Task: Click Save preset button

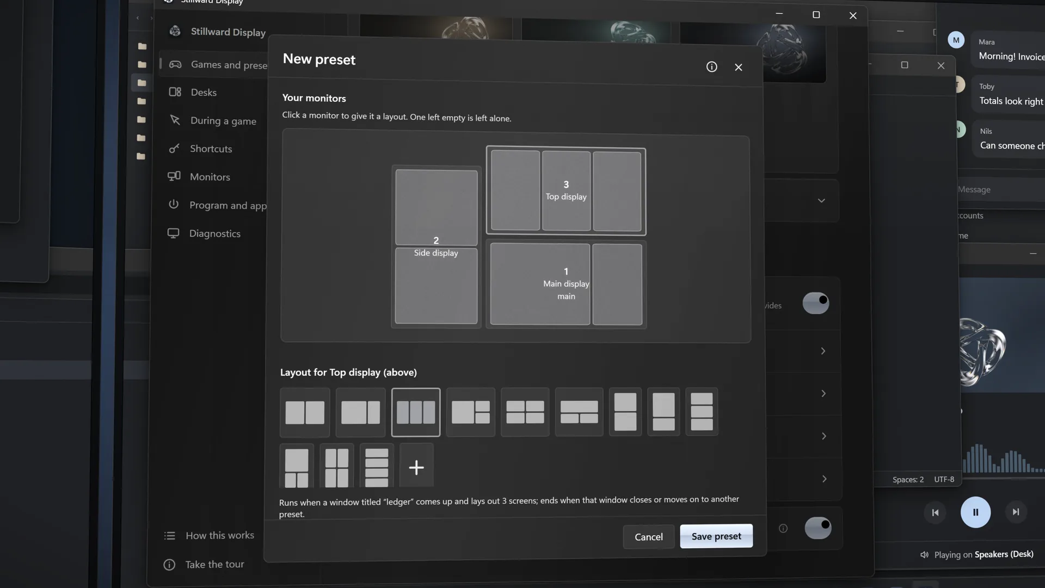Action: pos(716,536)
